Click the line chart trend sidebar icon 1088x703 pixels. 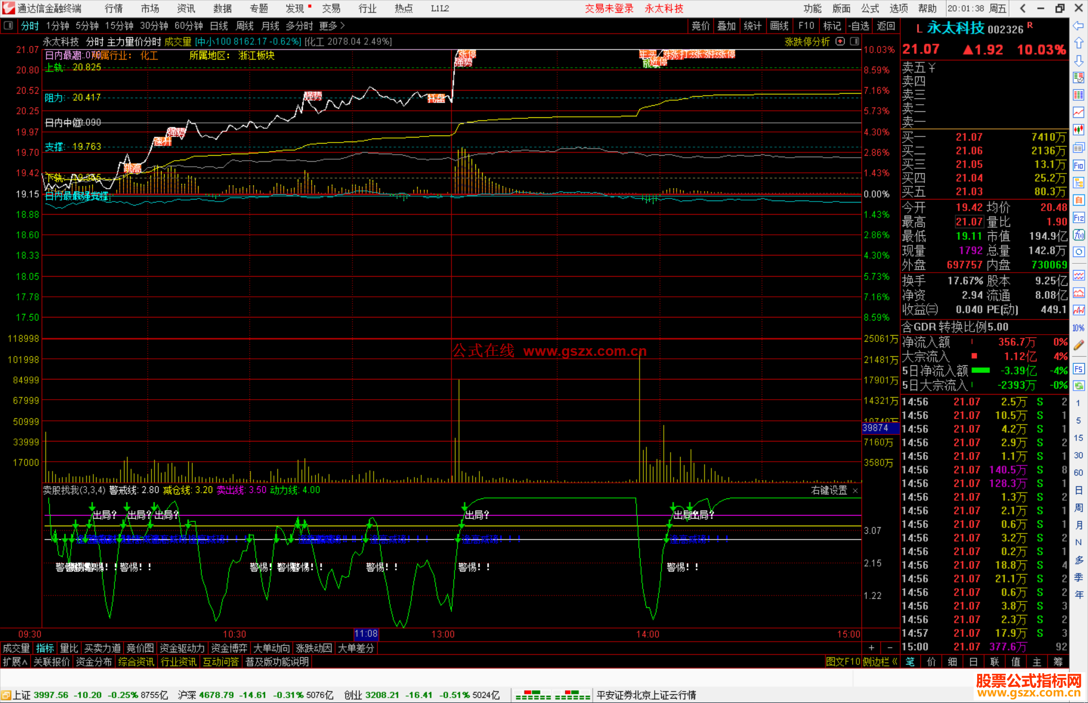1078,112
